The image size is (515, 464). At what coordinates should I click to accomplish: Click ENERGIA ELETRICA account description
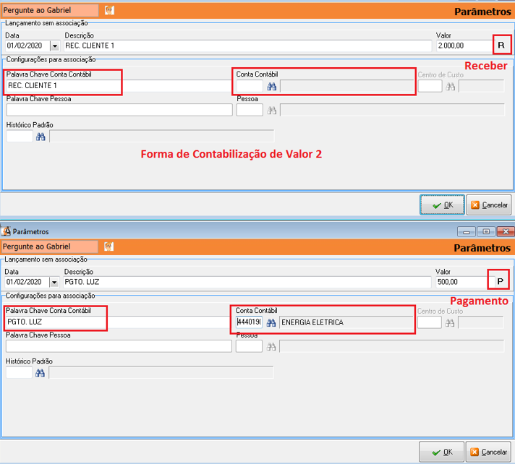(346, 322)
